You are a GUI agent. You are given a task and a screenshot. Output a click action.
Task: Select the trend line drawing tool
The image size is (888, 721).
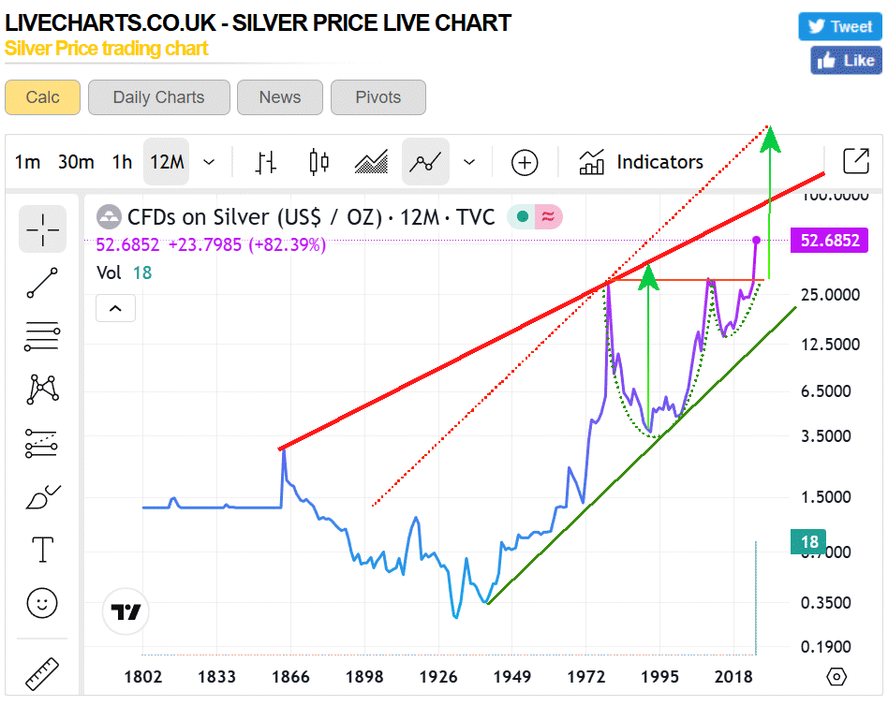click(42, 283)
